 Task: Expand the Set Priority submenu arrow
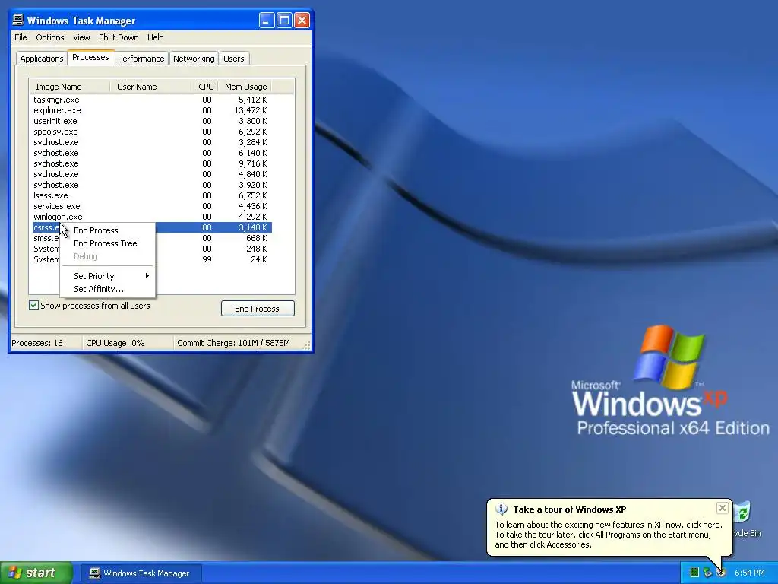(147, 275)
